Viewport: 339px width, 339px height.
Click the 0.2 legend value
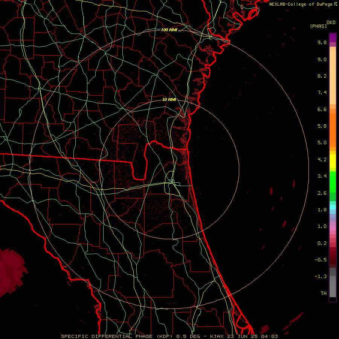322,243
